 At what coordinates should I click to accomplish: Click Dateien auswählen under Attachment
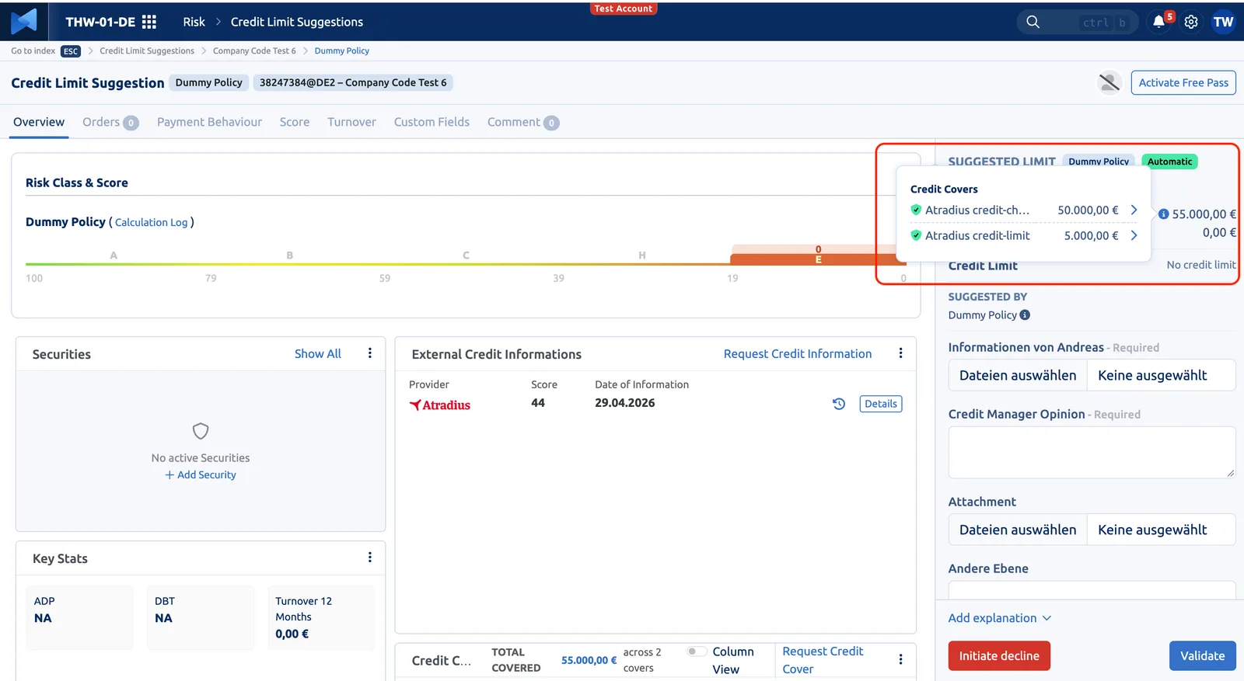[x=1018, y=530]
